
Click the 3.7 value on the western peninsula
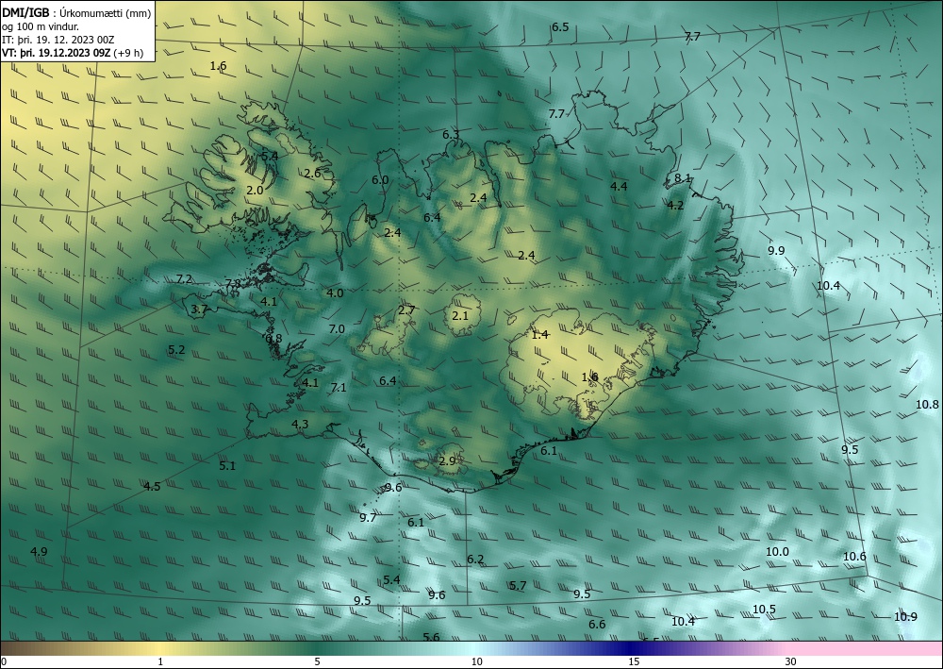(199, 309)
